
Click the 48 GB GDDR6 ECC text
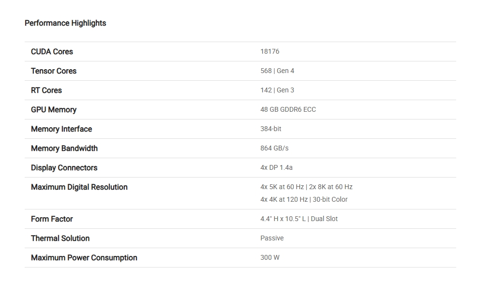(x=288, y=109)
